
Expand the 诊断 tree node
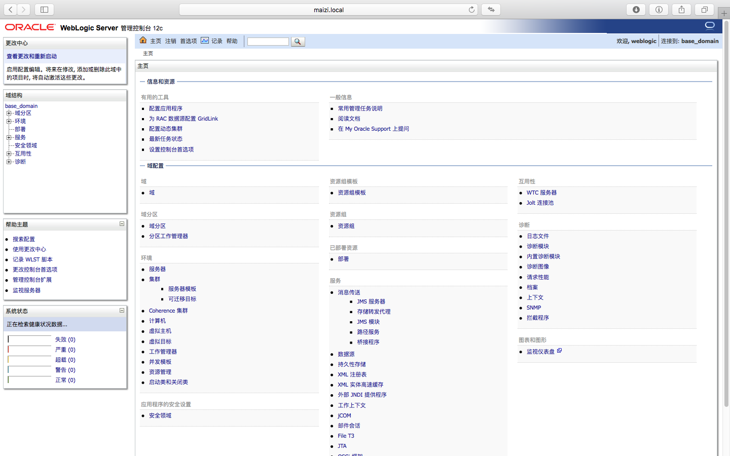point(9,162)
